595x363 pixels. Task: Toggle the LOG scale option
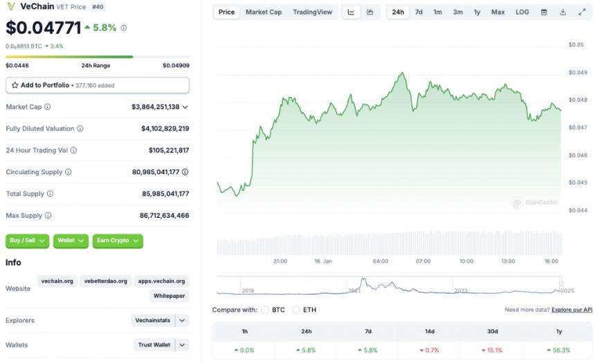click(x=522, y=12)
